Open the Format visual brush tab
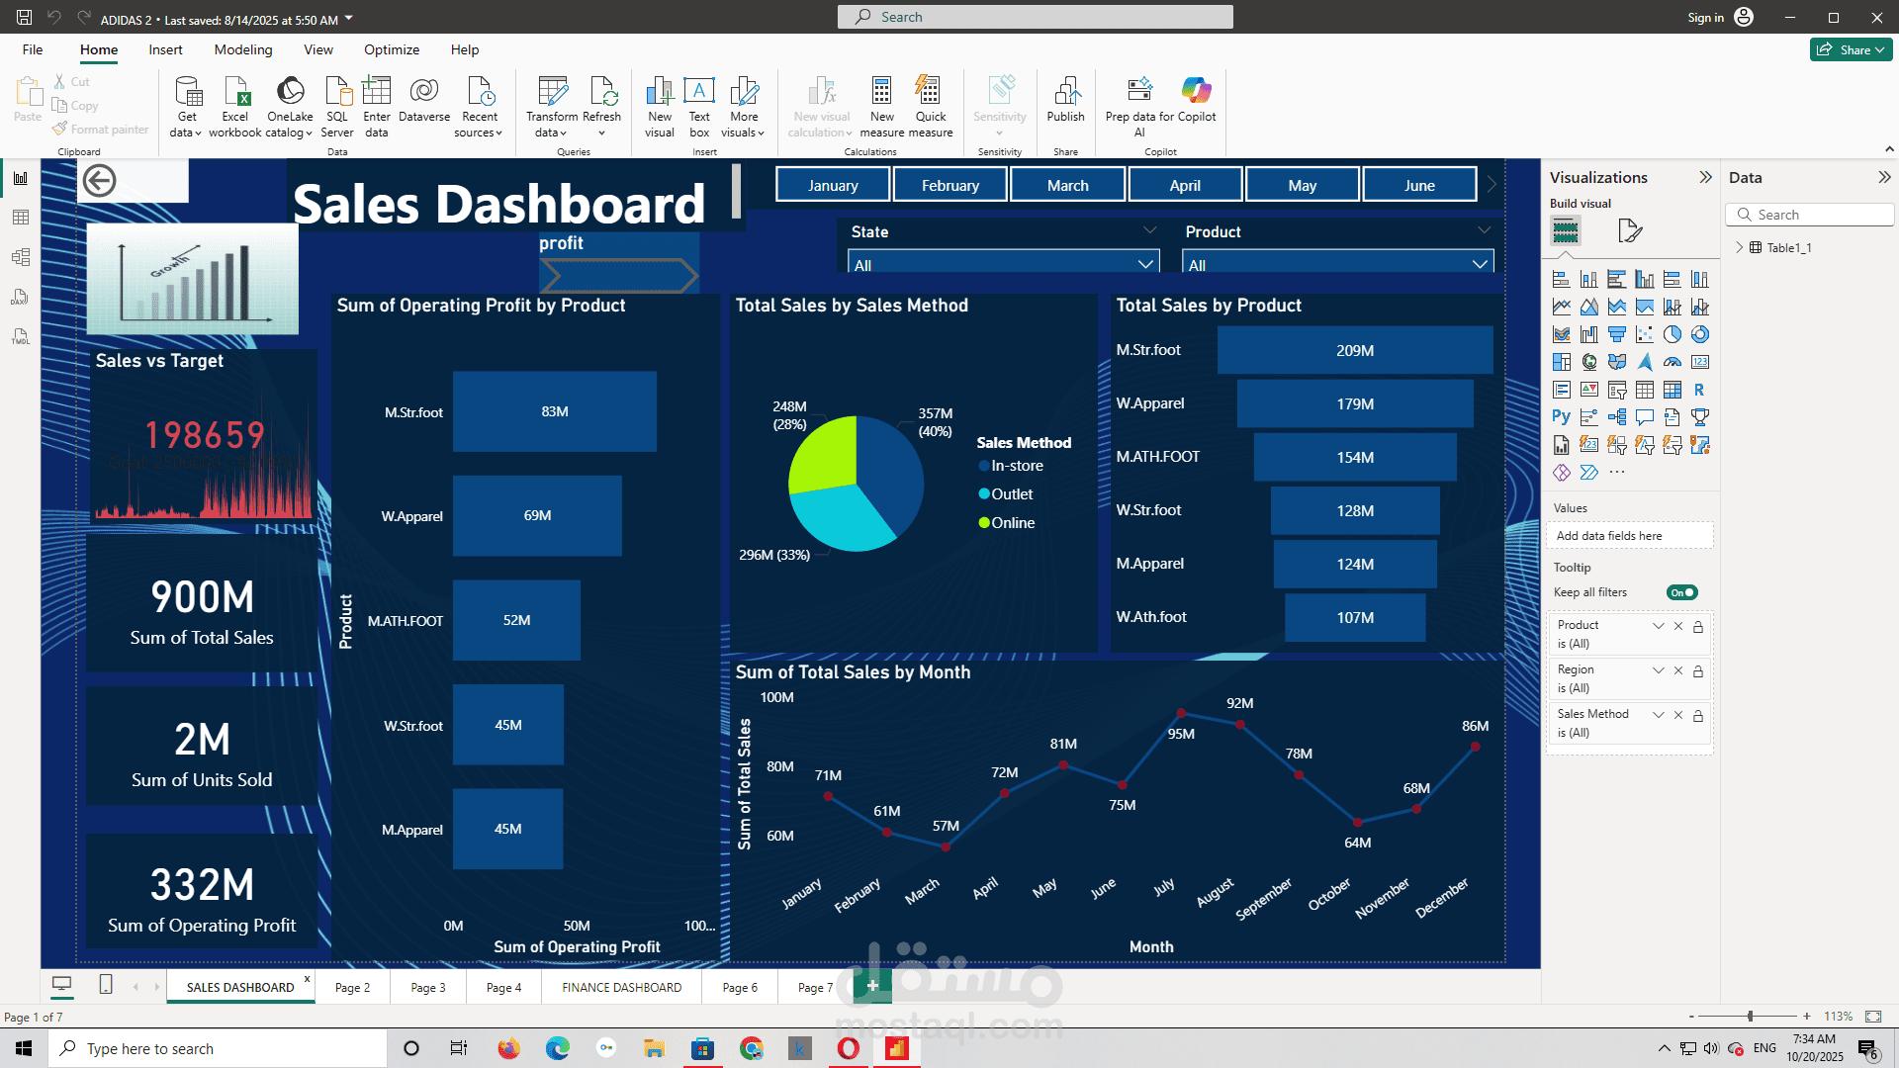This screenshot has height=1068, width=1899. tap(1629, 232)
